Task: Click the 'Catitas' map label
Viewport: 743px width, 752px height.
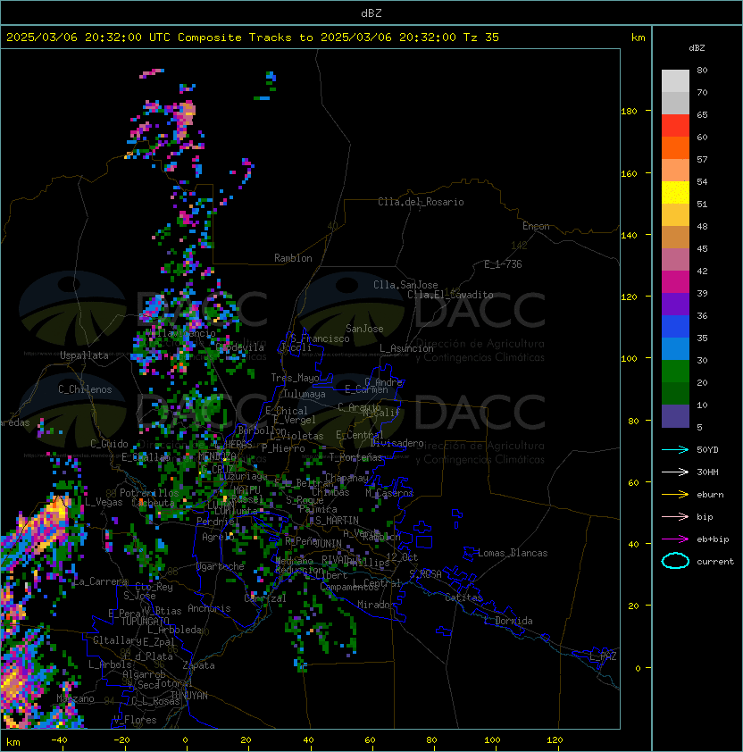Action: (x=463, y=597)
